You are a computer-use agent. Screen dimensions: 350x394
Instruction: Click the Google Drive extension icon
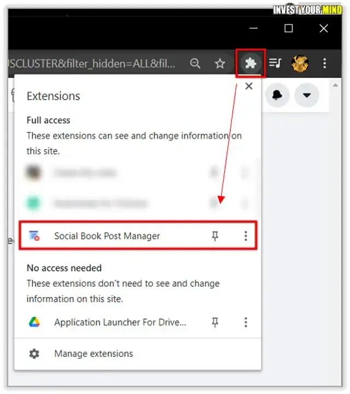34,322
